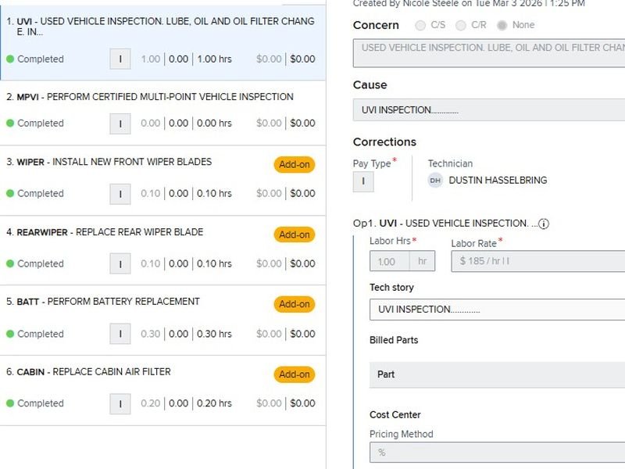Viewport: 625px width, 469px height.
Task: Select the BATT battery replacement line
Action: pyautogui.click(x=141, y=302)
